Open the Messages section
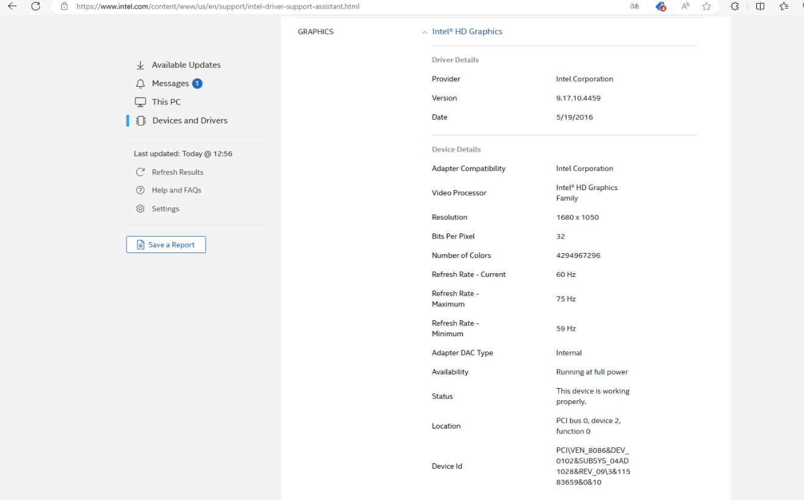The image size is (804, 500). click(x=170, y=83)
